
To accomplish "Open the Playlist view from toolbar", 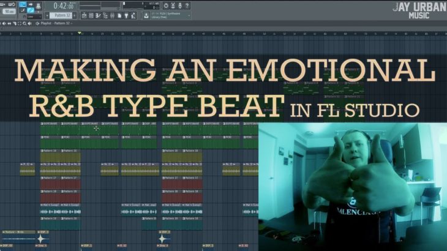I will coord(84,16).
